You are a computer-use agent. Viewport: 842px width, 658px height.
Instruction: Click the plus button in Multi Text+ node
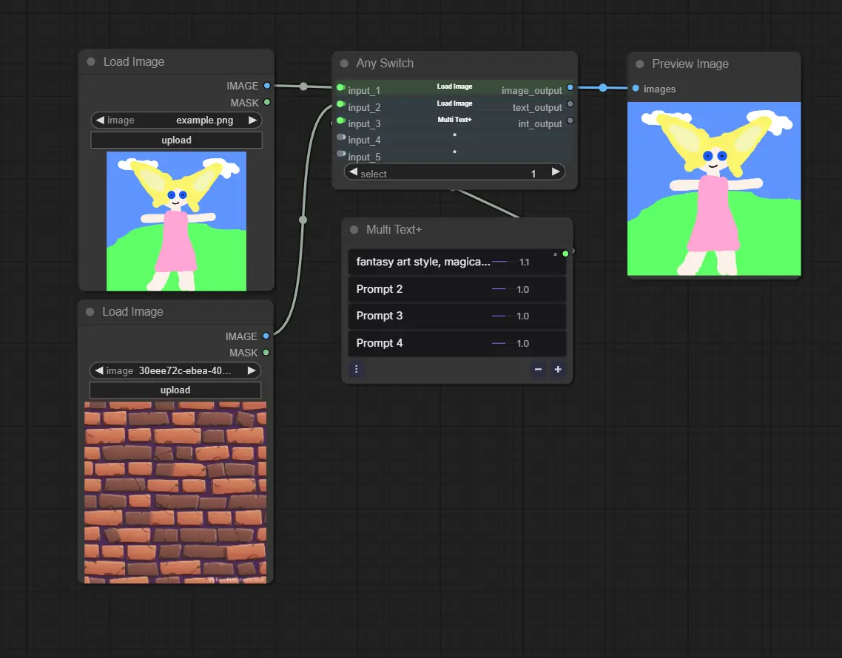click(558, 369)
